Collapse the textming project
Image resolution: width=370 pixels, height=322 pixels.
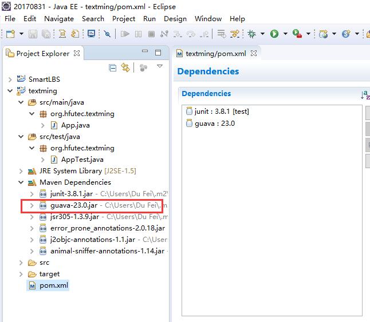point(10,91)
